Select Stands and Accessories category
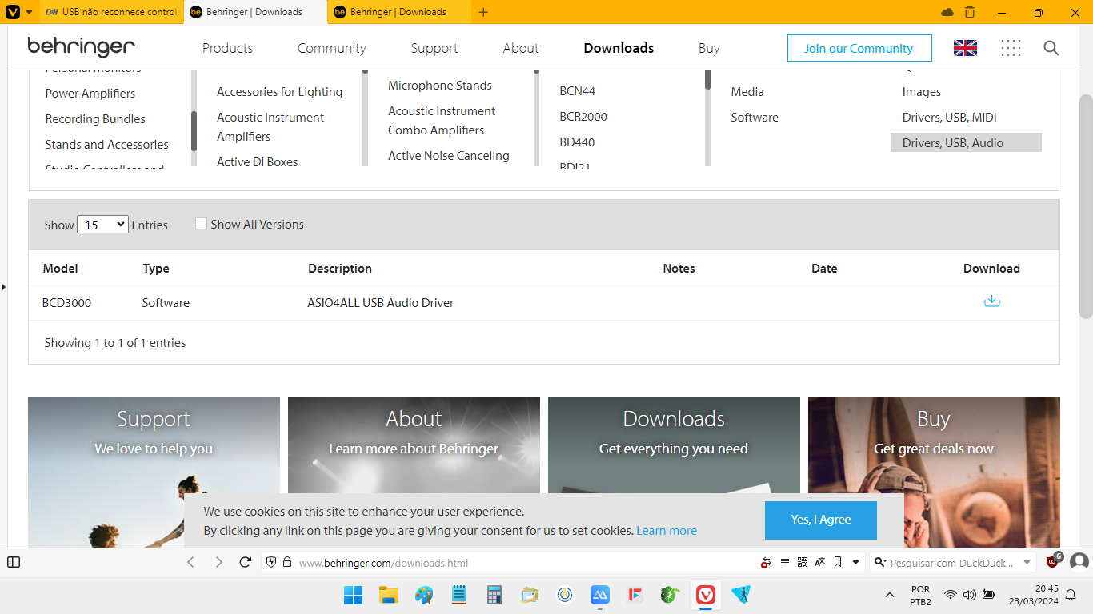Screen dimensions: 1093x614 pyautogui.click(x=107, y=144)
